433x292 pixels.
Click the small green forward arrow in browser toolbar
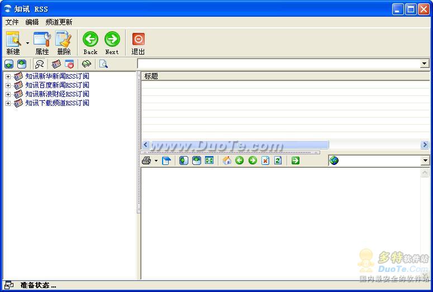(x=253, y=160)
